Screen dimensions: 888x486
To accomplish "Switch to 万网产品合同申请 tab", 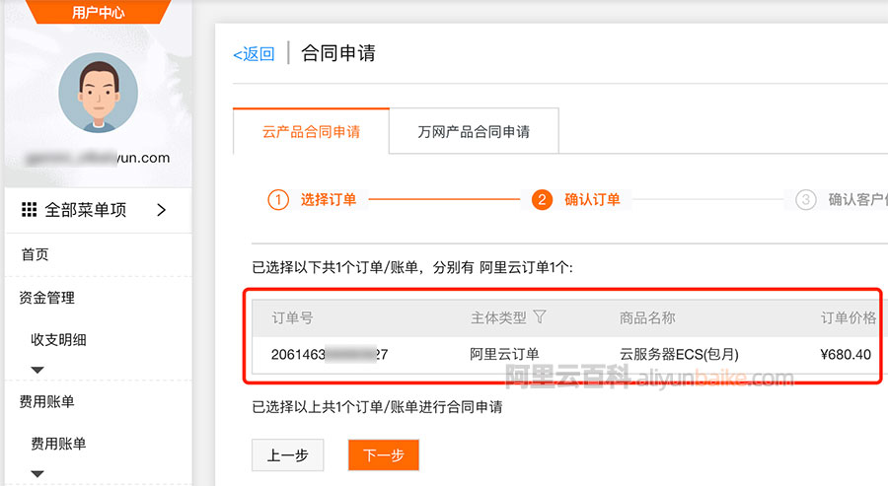I will tap(474, 131).
